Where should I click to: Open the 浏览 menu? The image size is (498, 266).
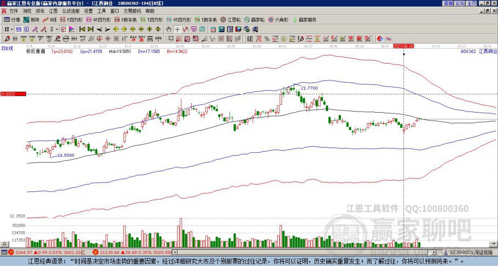(27, 11)
